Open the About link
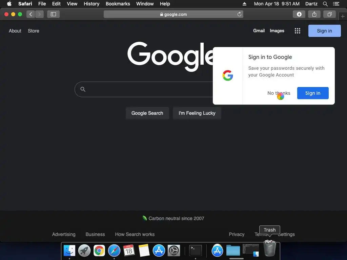Screen dimensions: 347x260 coord(15,31)
